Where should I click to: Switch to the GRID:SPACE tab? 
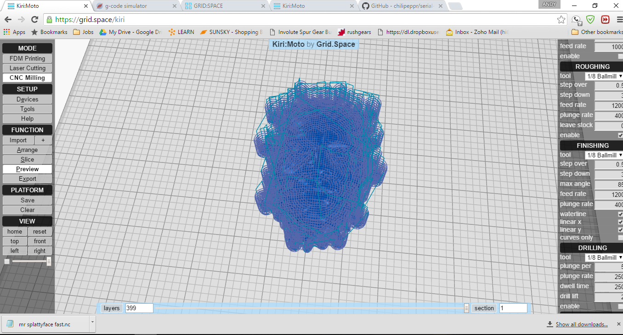(x=225, y=6)
